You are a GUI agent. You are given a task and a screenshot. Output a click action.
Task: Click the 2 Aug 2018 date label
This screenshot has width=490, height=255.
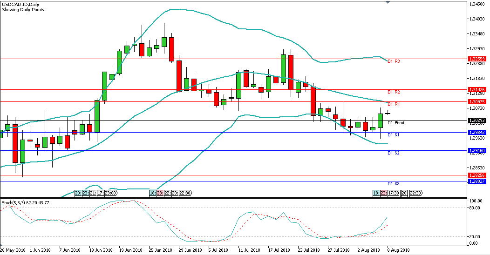[x=368, y=250]
